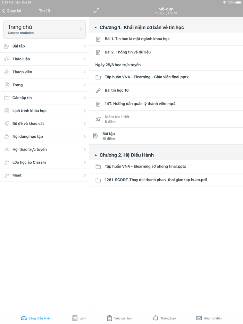Tap the Lớp học ảo ClassIn plug icon
This screenshot has width=243, height=324.
(x=7, y=162)
